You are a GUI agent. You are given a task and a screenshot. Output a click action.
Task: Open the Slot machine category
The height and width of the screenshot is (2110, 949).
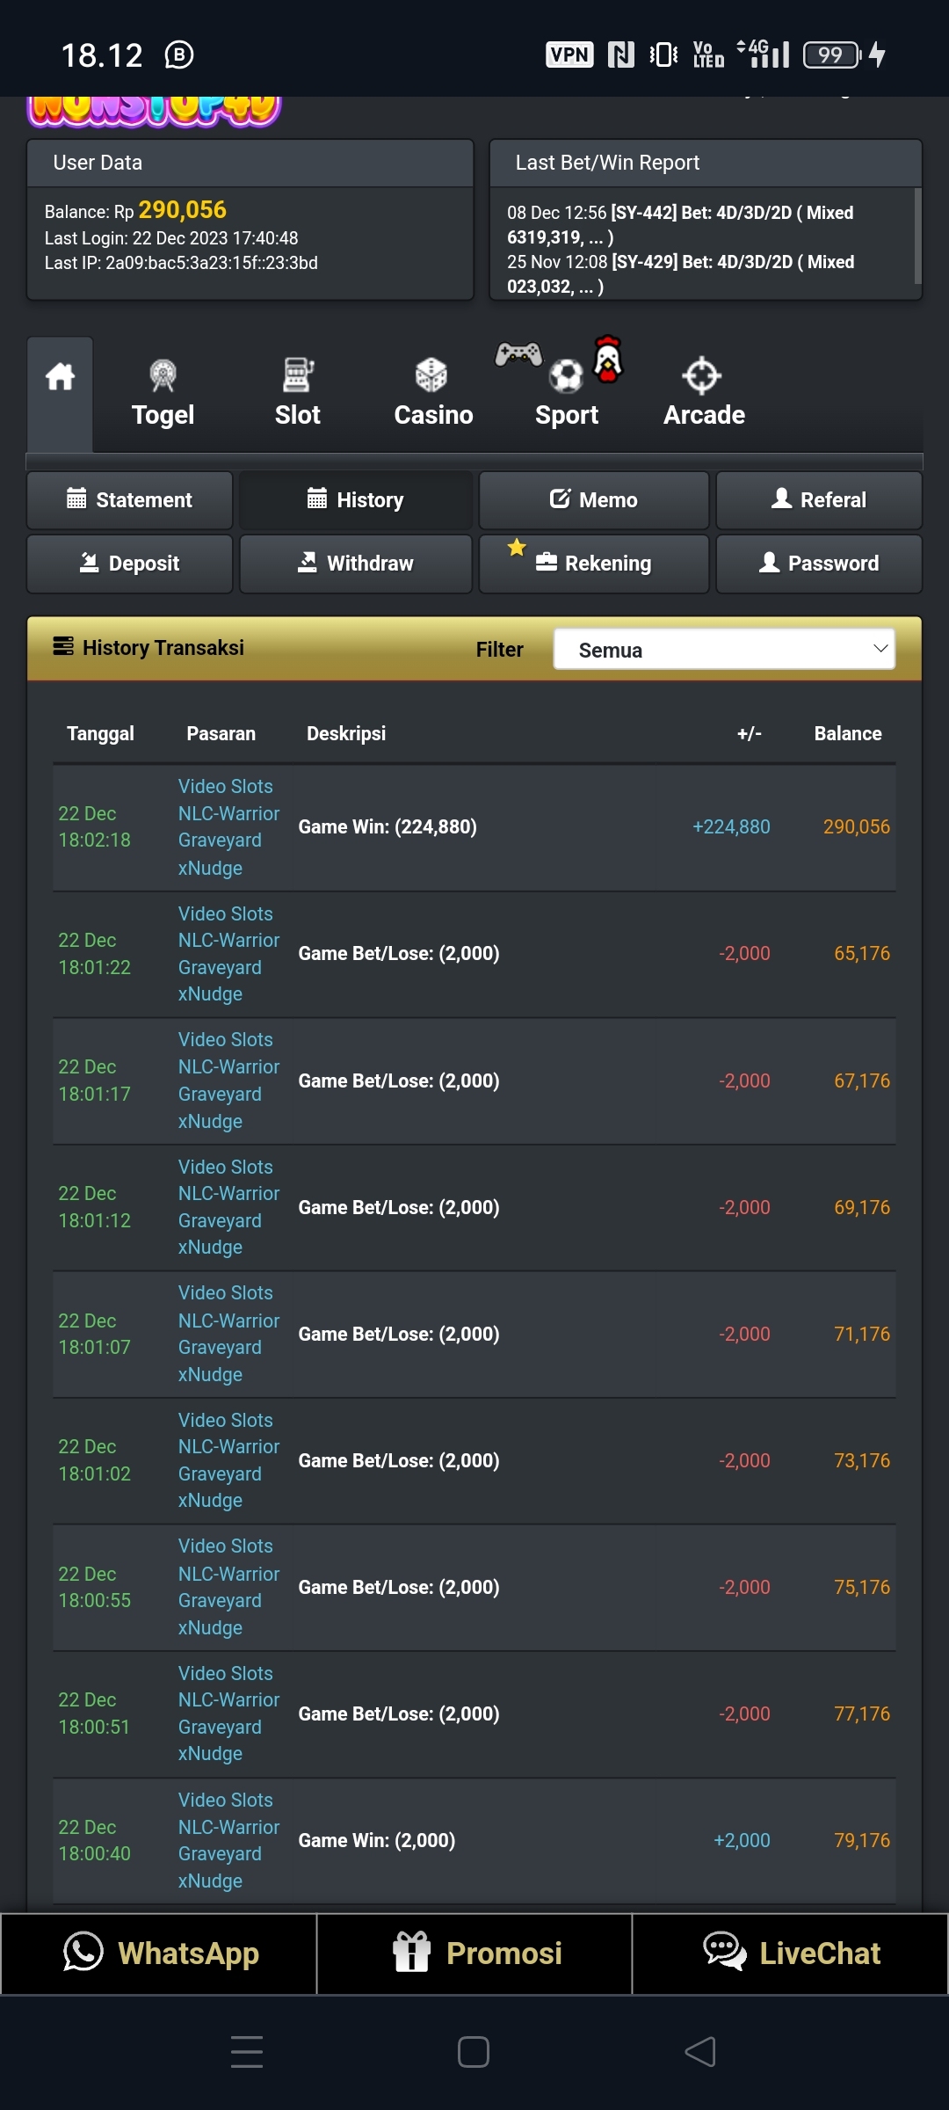(297, 394)
